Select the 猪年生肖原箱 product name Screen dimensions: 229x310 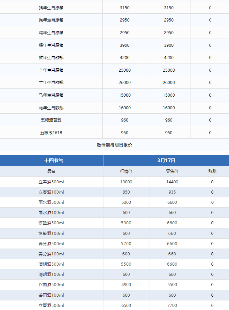coord(51,8)
